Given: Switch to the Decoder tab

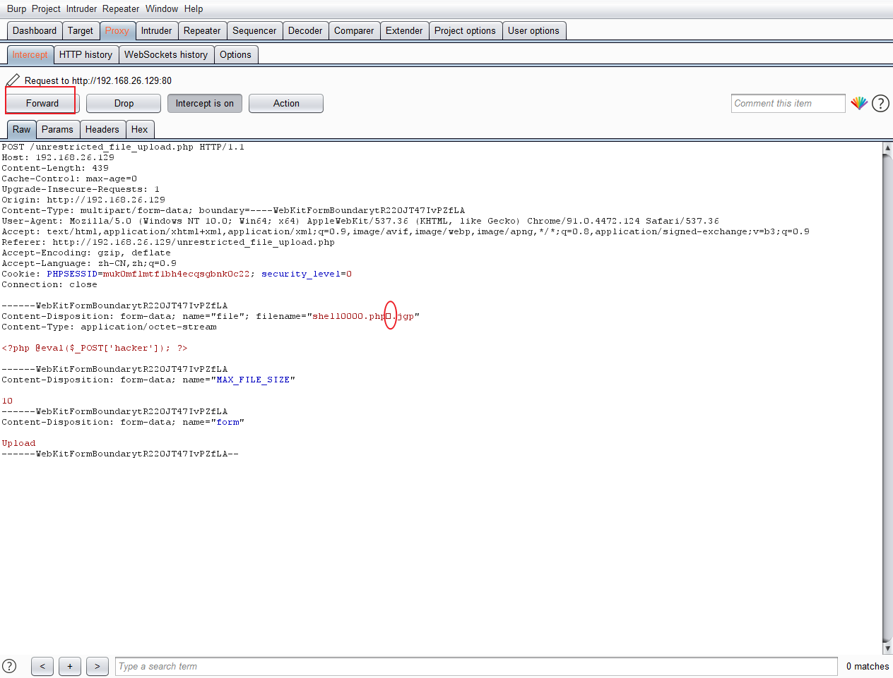Looking at the screenshot, I should click(305, 30).
